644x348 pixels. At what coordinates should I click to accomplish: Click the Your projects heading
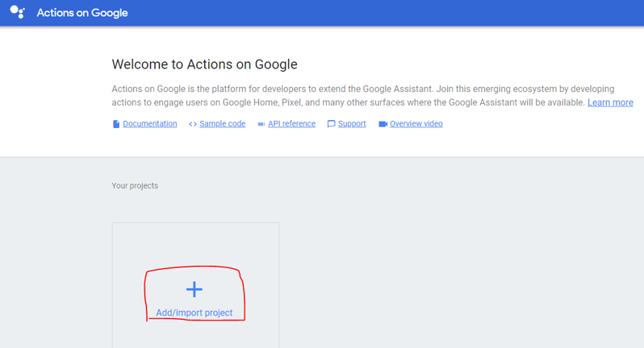(x=135, y=186)
